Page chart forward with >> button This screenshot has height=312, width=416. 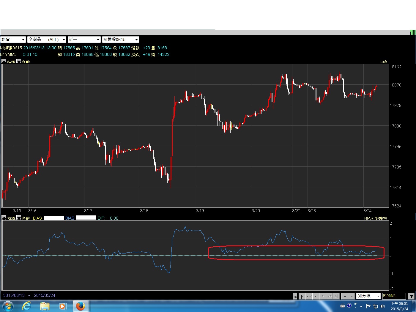(330, 296)
